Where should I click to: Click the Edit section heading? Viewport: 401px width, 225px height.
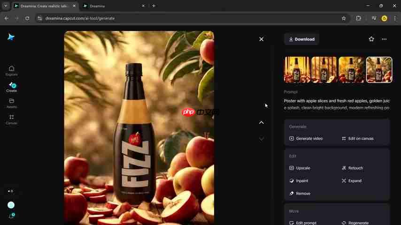pyautogui.click(x=293, y=156)
